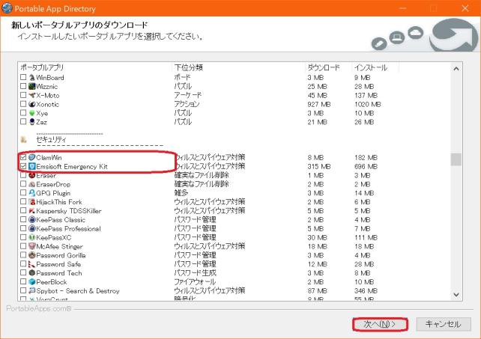Click the Portable App Directory title bar icon

click(7, 8)
